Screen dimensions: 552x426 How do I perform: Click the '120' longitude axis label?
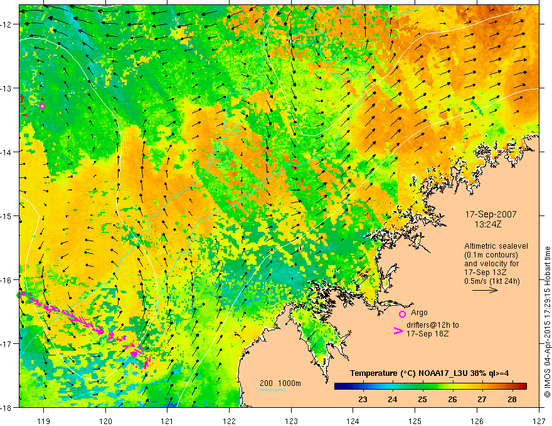(105, 421)
